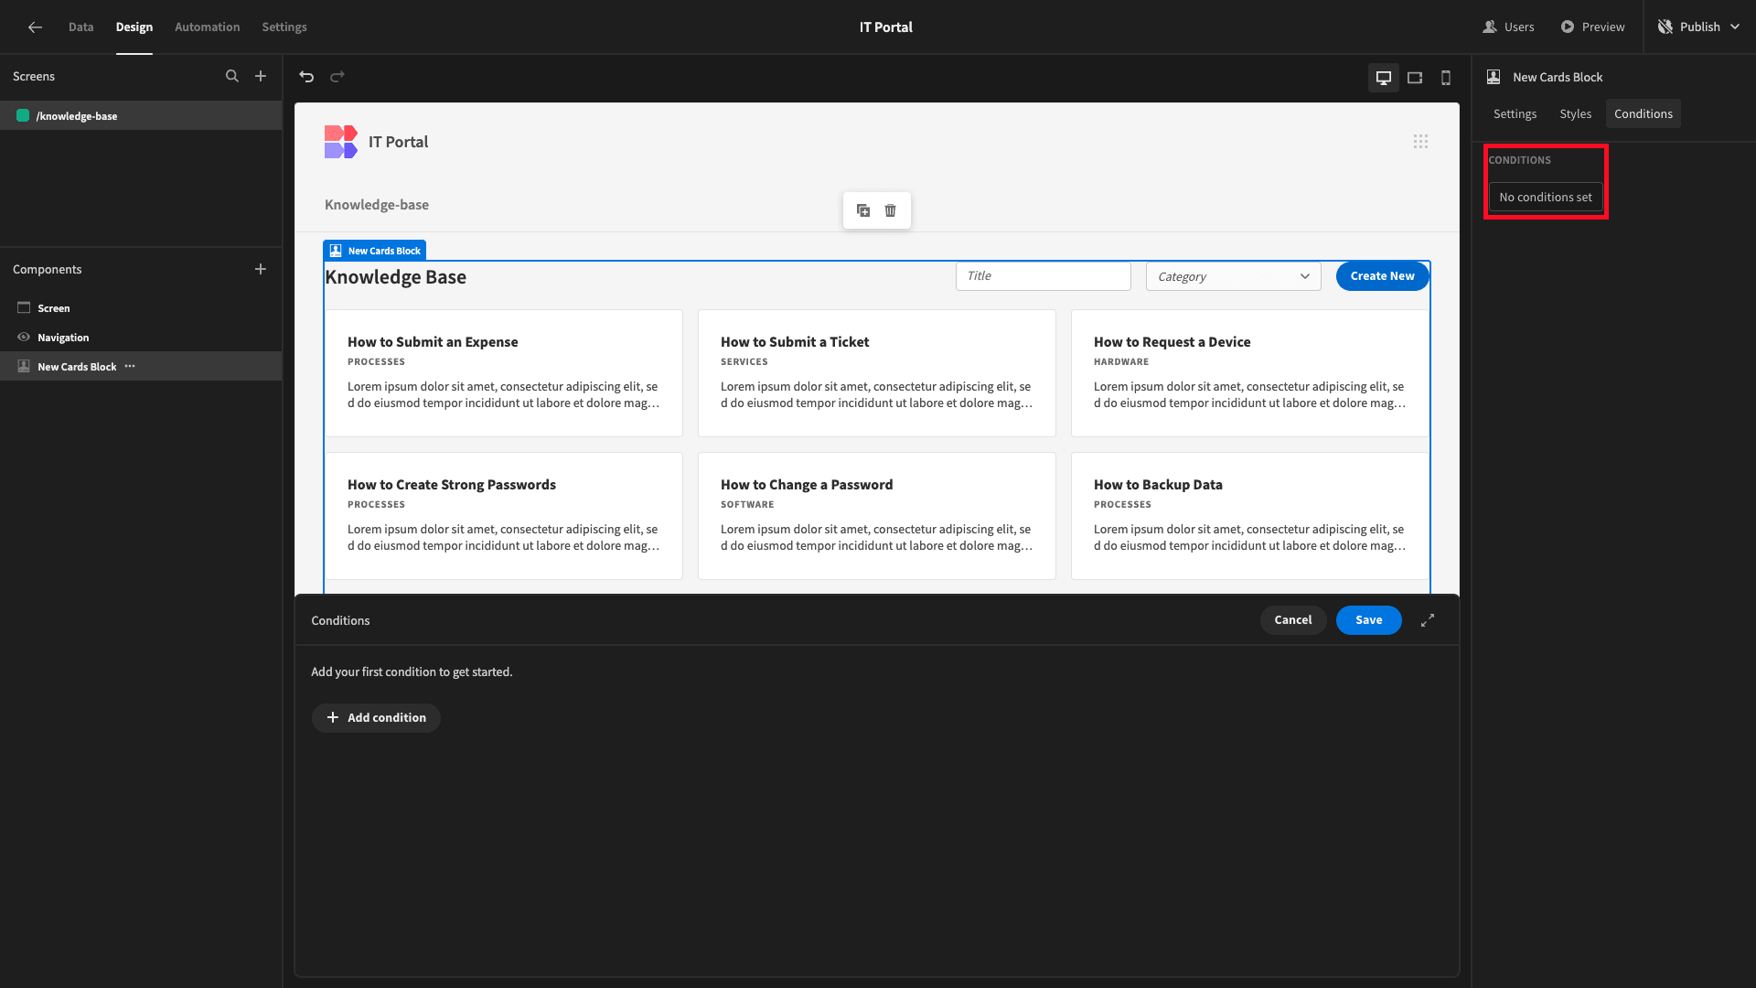Toggle visibility of Screen component

coord(23,307)
